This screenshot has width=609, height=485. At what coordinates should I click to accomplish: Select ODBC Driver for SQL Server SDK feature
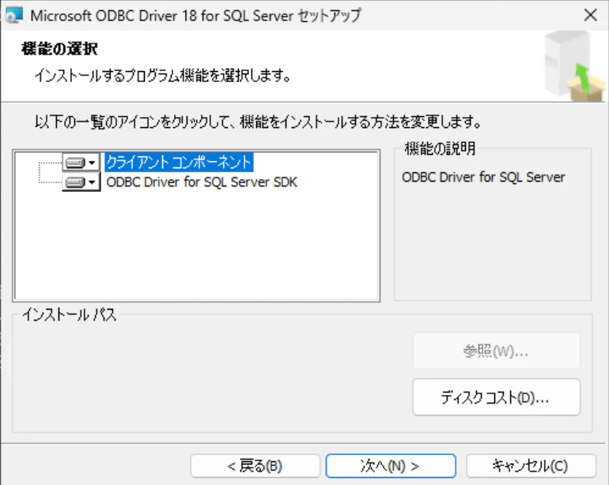coord(202,182)
